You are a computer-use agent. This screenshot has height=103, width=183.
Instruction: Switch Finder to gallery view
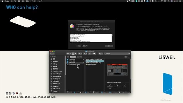[75, 54]
